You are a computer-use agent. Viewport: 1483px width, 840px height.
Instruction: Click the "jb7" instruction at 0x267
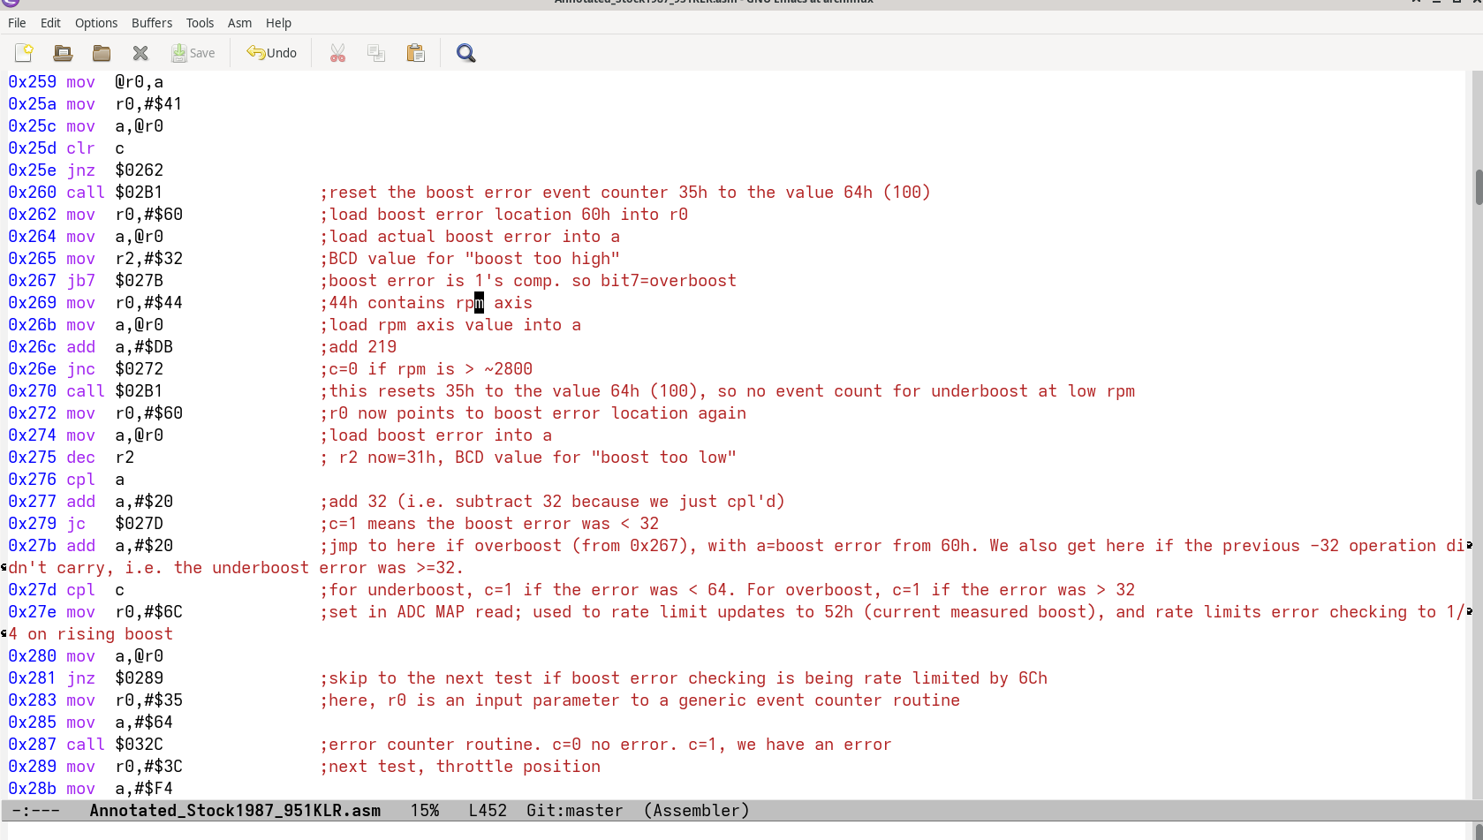point(80,281)
